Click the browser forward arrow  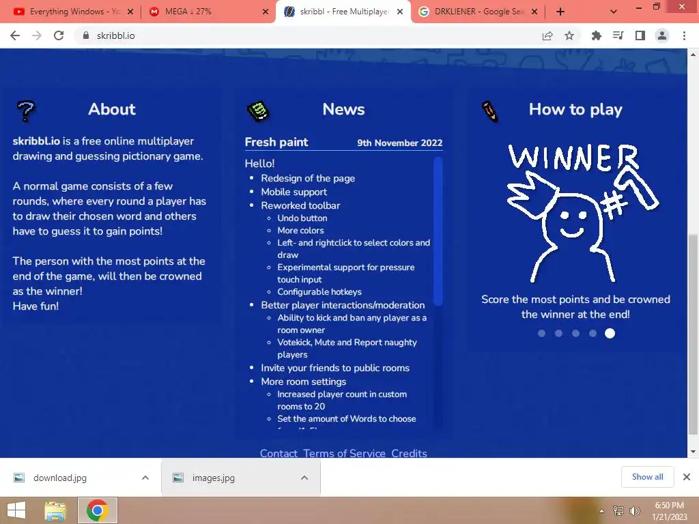tap(37, 35)
